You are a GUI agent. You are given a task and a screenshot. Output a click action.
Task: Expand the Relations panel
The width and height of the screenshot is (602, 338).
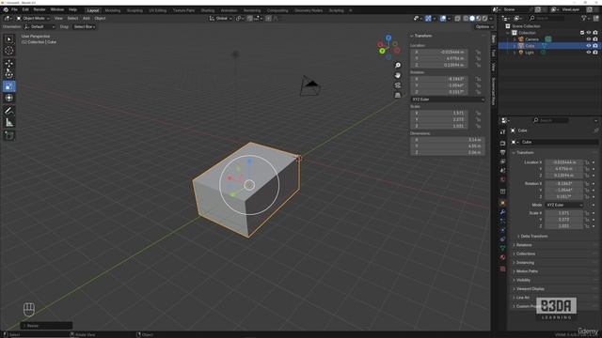(524, 245)
